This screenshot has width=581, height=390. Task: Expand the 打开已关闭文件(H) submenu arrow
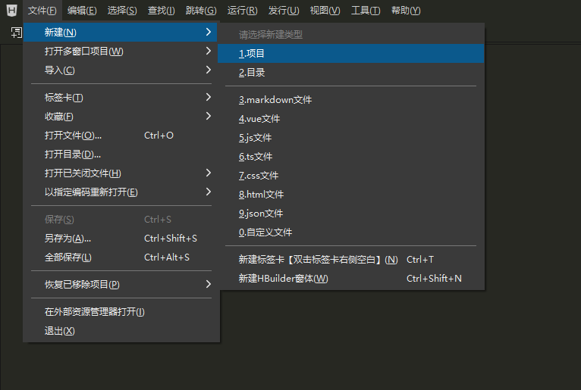click(209, 173)
